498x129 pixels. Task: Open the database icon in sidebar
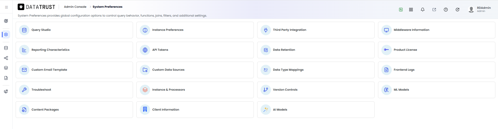pyautogui.click(x=6, y=48)
